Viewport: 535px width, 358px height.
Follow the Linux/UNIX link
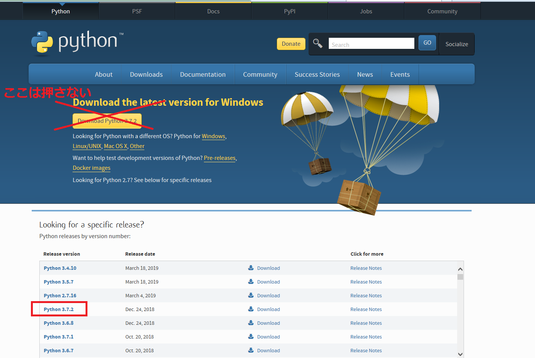point(87,146)
